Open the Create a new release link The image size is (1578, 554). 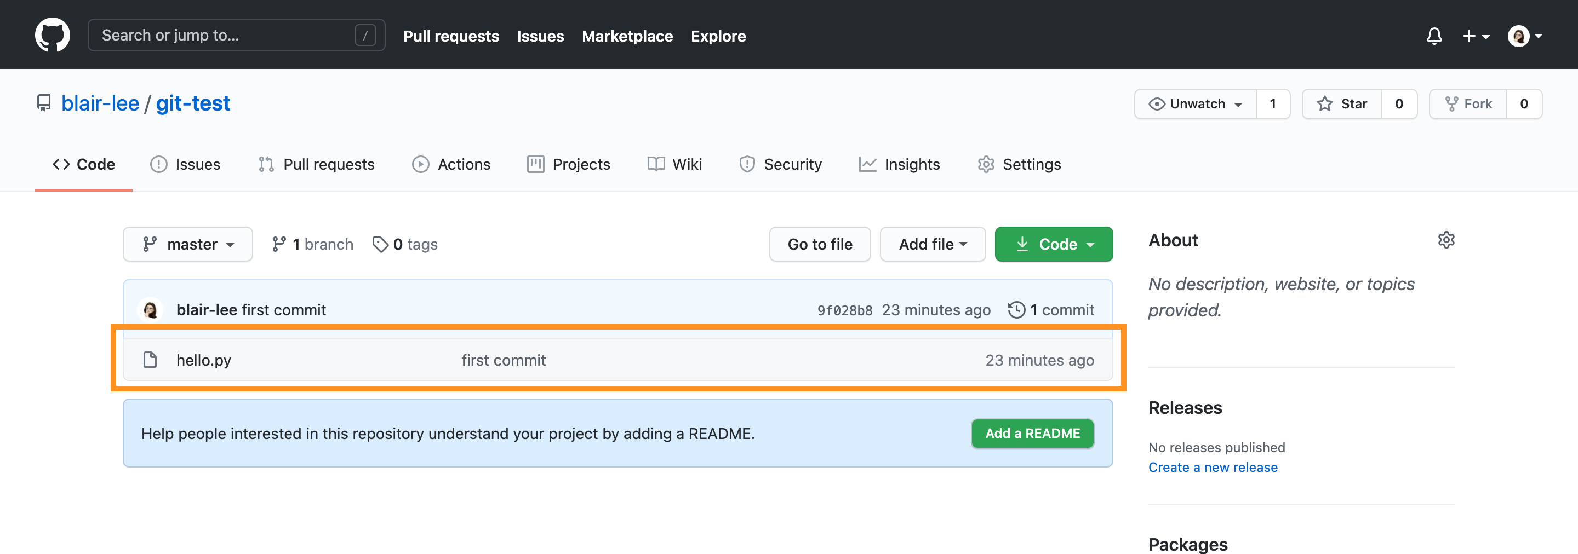coord(1213,467)
